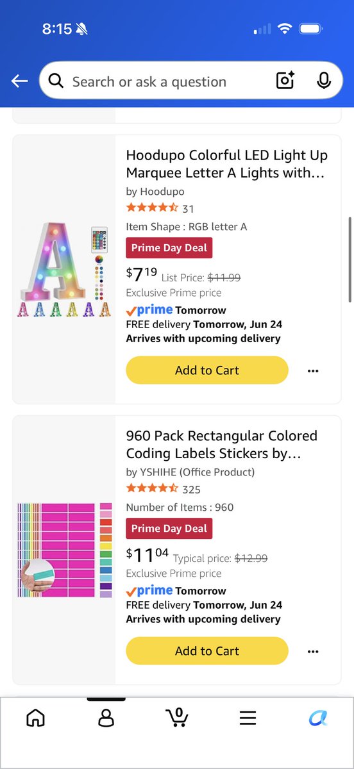Viewport: 354px width, 769px height.
Task: Open the hamburger menu in bottom bar
Action: coord(248,718)
